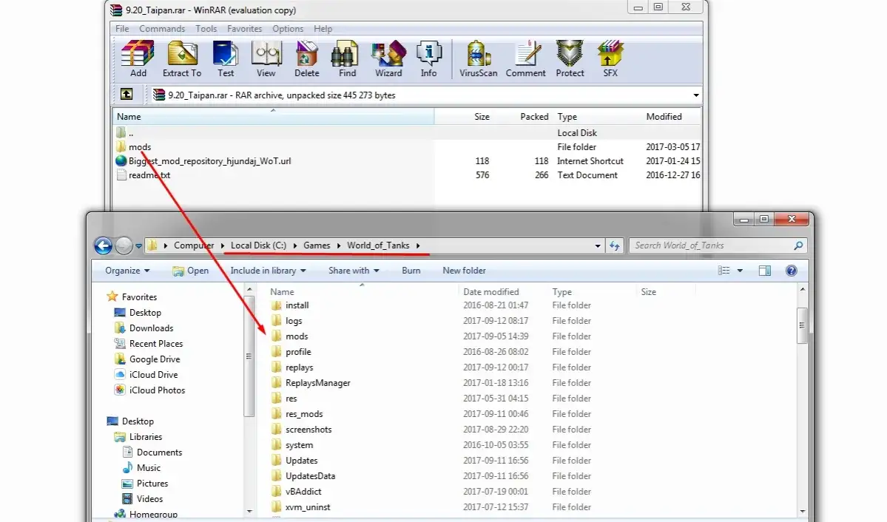Go up one level in WinRAR
This screenshot has width=887, height=522.
[x=127, y=95]
